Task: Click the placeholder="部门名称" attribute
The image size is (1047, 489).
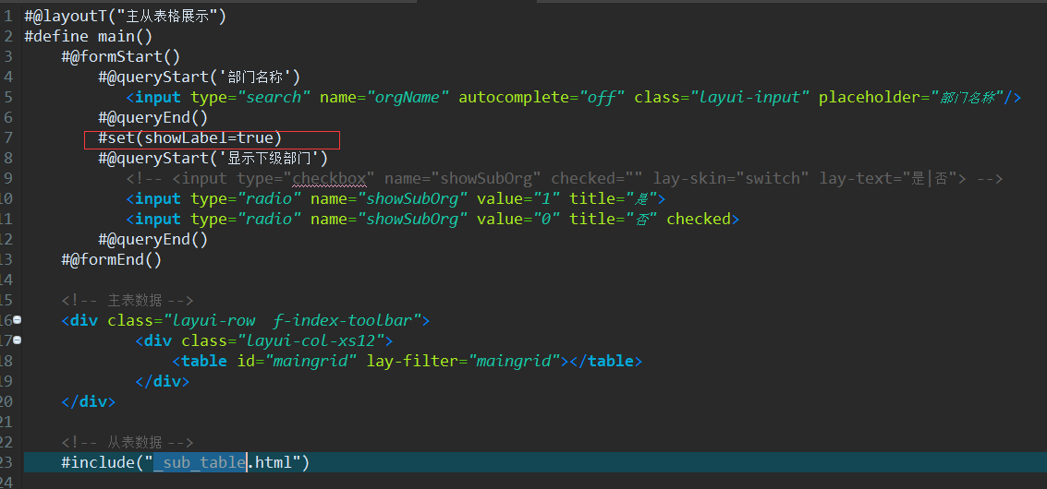Action: (911, 98)
